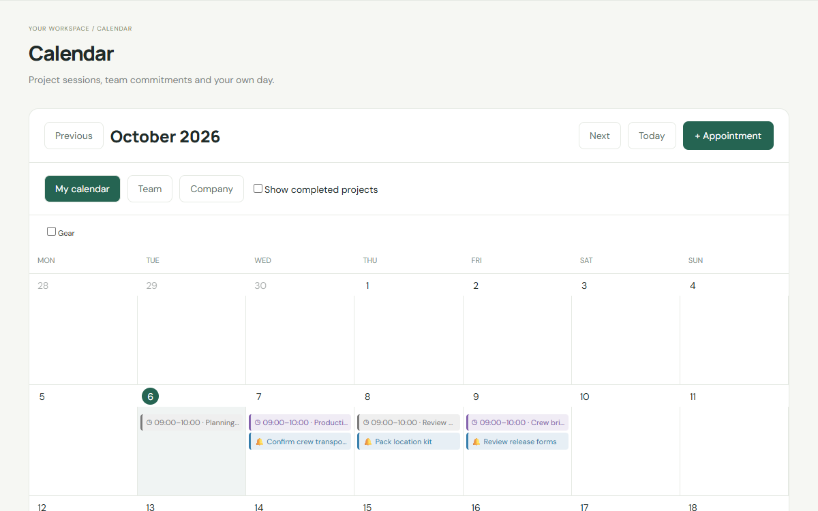Jump to Today
This screenshot has height=511, width=818.
pyautogui.click(x=652, y=136)
